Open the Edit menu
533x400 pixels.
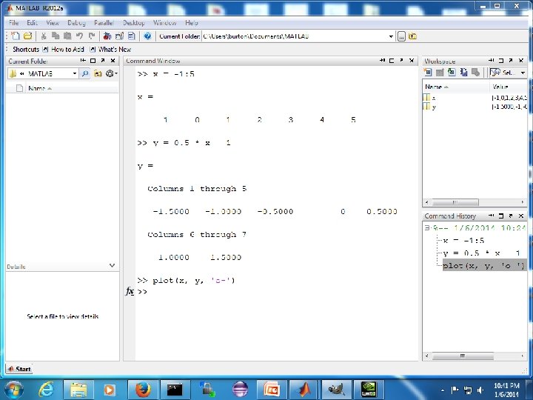(x=32, y=23)
